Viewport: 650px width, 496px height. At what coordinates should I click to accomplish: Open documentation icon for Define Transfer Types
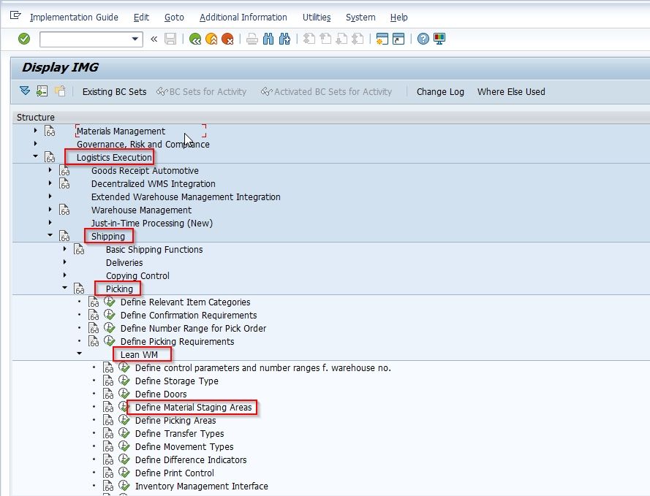point(109,433)
